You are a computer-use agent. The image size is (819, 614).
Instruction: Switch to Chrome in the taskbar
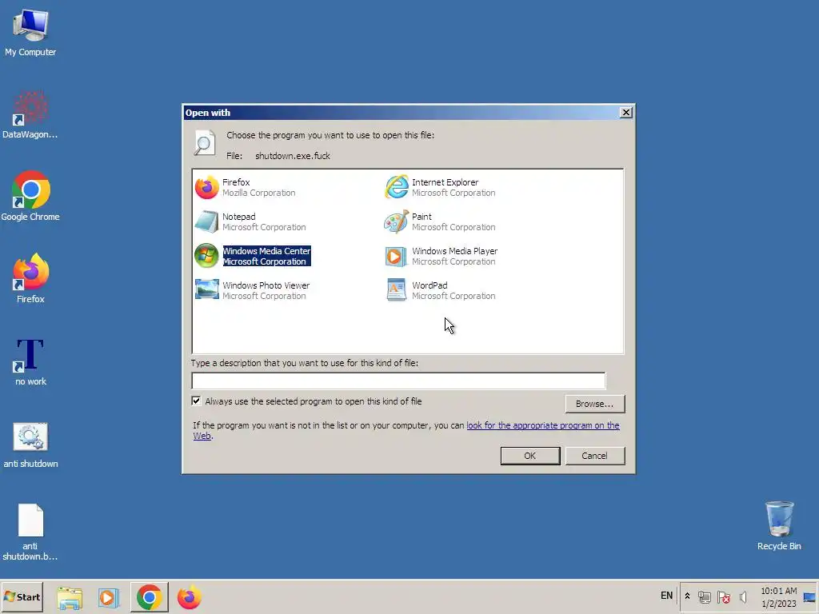click(150, 596)
